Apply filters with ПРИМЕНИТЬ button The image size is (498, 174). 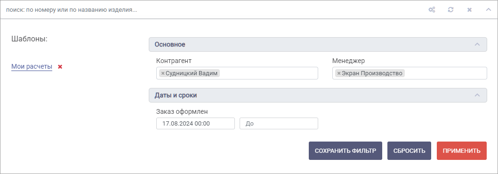click(461, 151)
